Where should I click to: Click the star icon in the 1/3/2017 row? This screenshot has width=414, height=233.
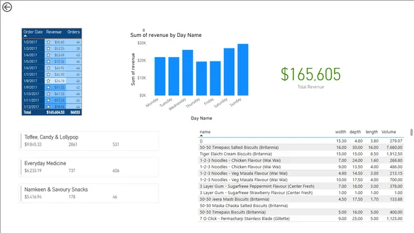pos(49,49)
